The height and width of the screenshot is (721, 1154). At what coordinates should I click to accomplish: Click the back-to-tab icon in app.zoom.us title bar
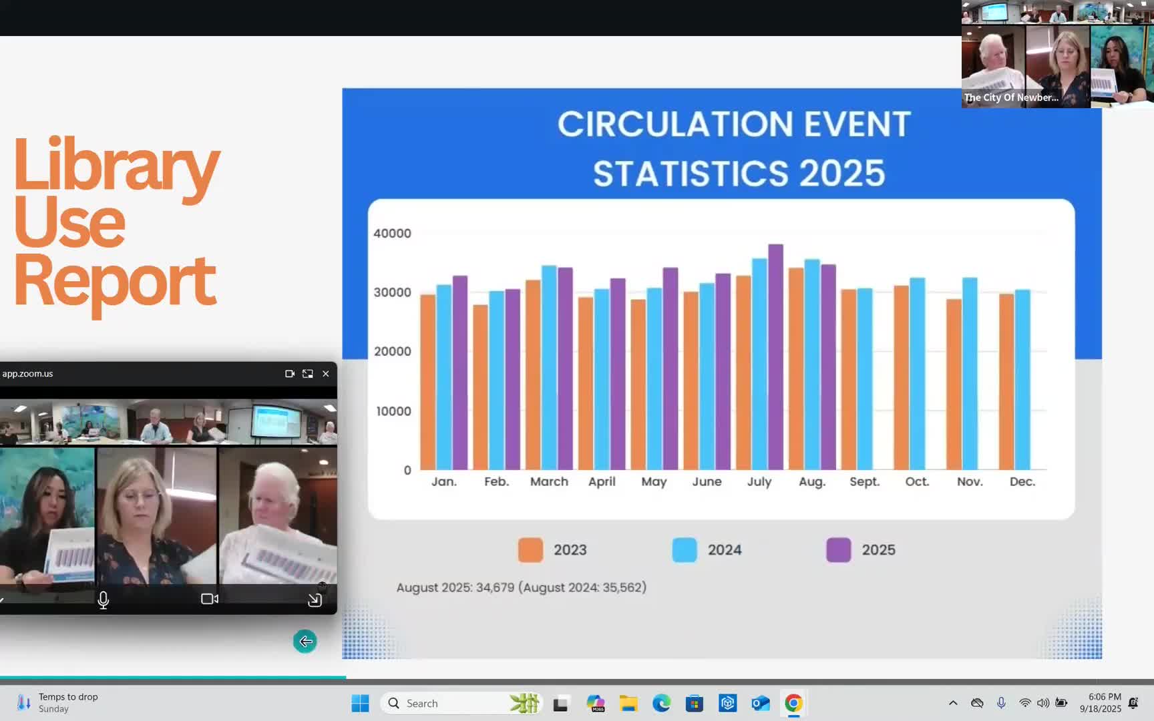308,374
